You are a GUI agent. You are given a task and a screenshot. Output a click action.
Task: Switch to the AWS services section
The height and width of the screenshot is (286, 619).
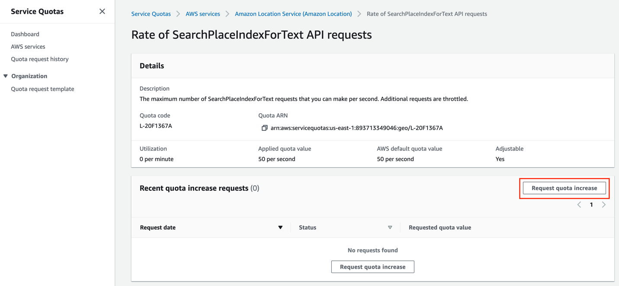[x=28, y=46]
